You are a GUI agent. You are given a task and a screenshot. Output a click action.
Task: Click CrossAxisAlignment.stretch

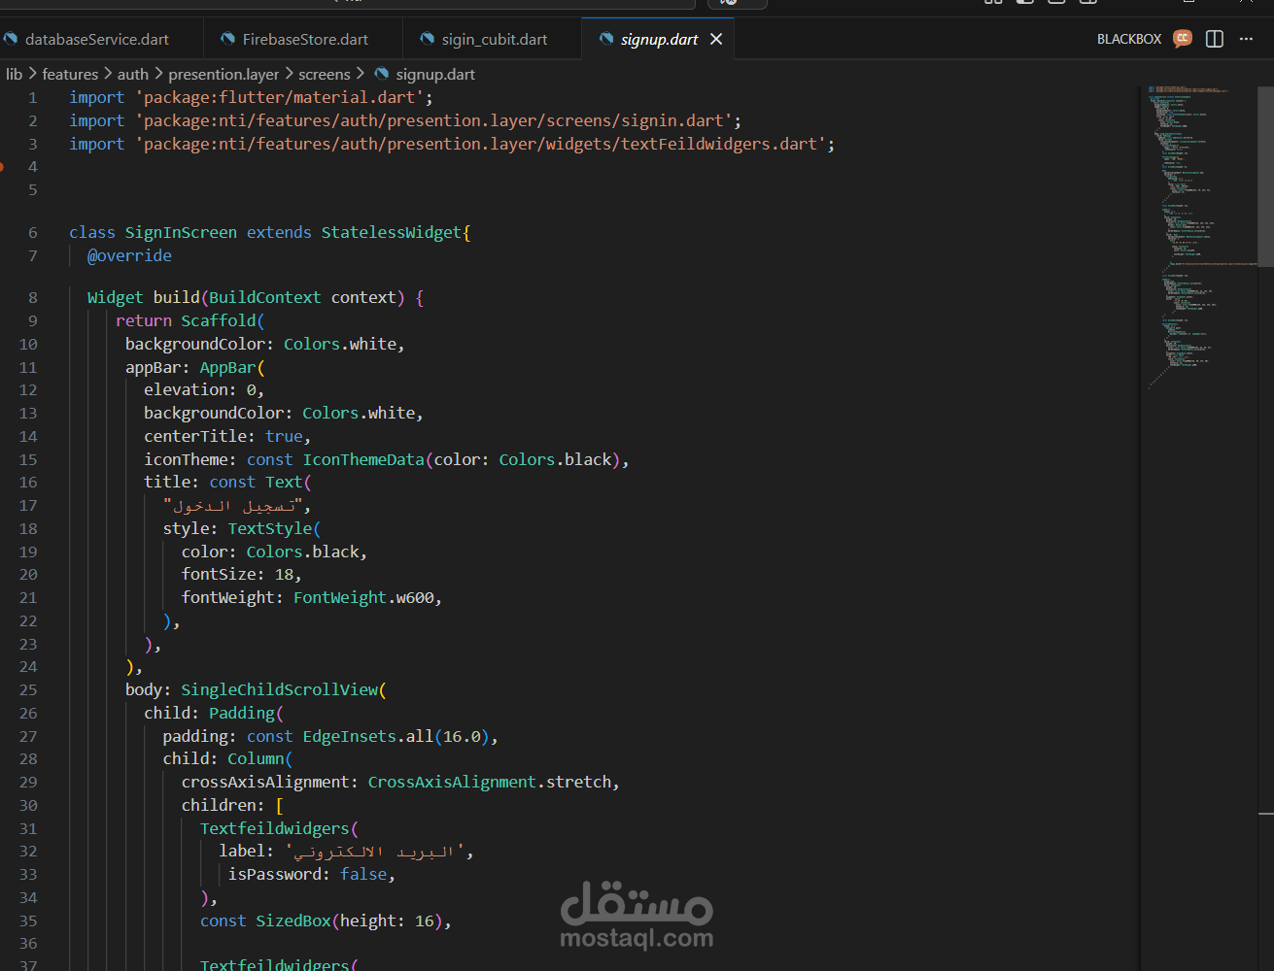point(490,783)
